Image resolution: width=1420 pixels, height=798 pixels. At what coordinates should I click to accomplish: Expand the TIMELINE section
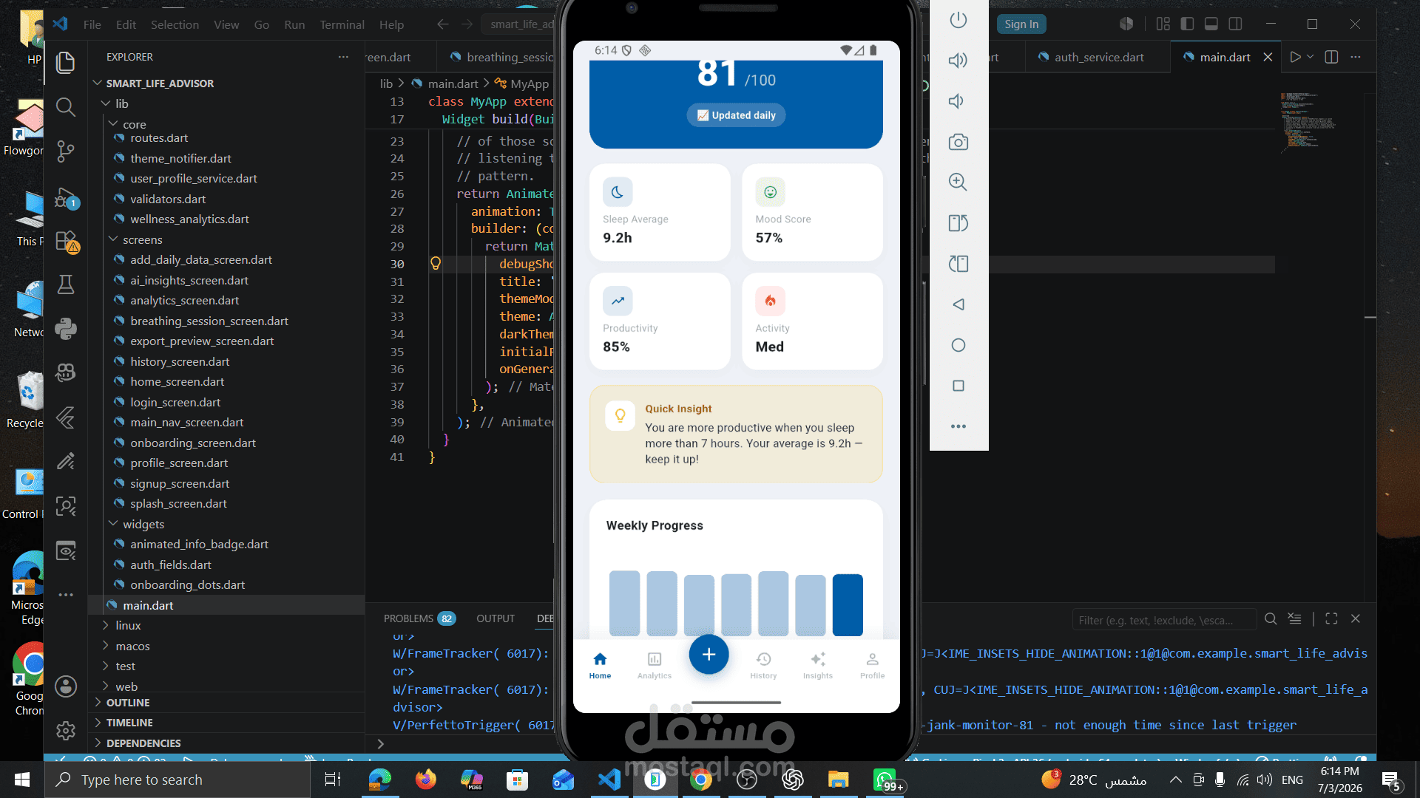point(129,723)
